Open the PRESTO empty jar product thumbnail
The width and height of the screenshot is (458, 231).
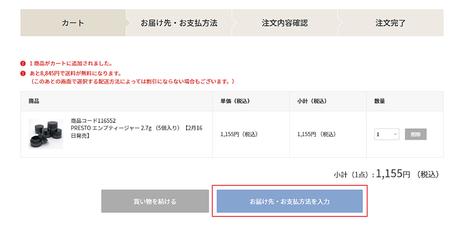point(46,133)
